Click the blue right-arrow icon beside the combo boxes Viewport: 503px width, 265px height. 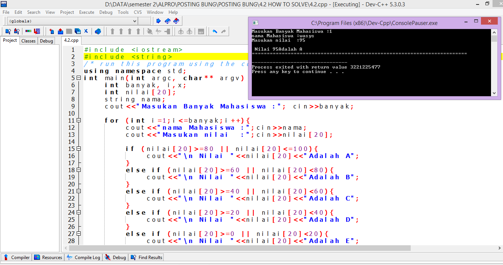tap(158, 21)
